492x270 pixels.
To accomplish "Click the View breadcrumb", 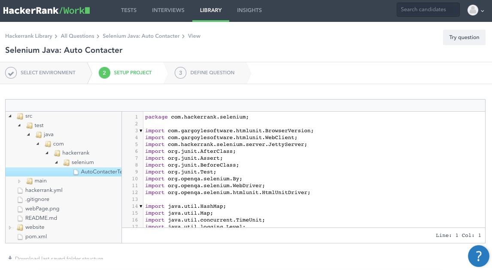I will [194, 36].
